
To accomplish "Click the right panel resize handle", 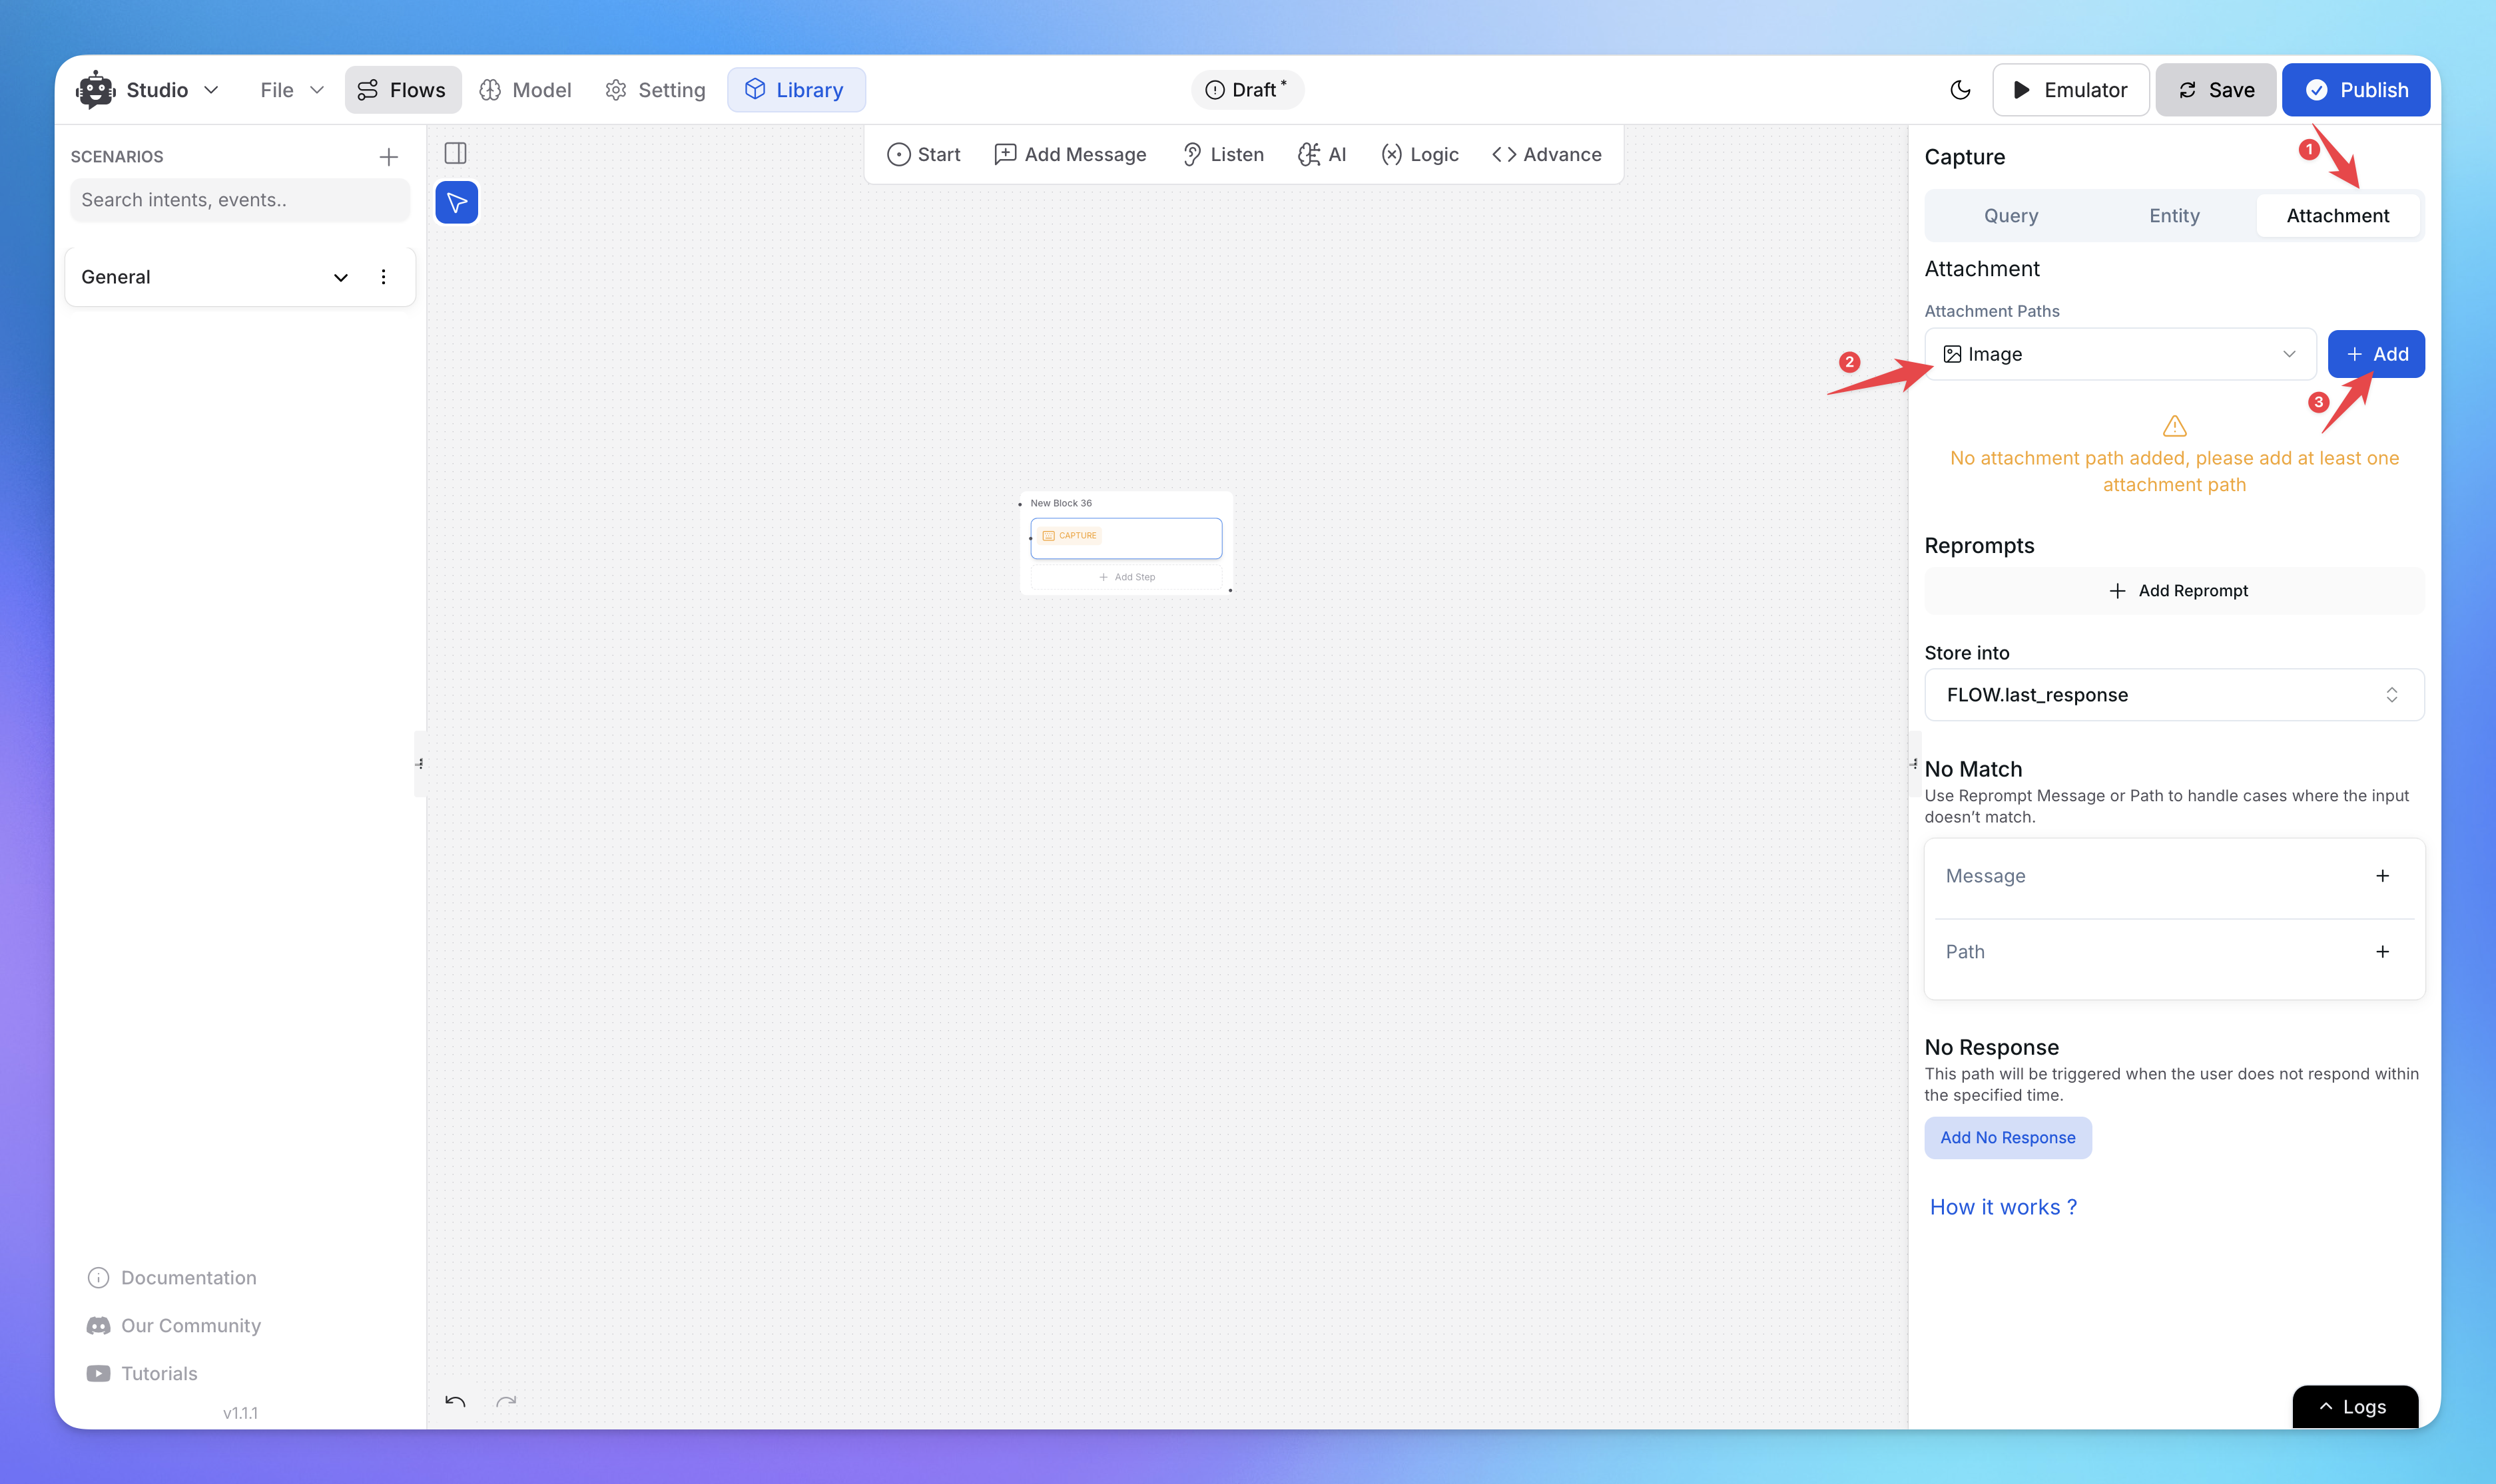I will (1914, 764).
